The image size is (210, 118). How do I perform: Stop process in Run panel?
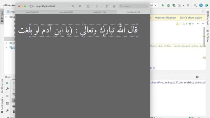tap(7, 96)
